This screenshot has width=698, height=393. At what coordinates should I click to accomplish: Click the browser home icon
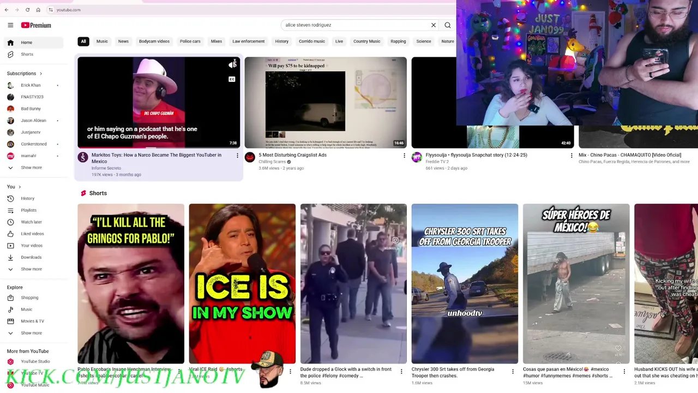click(x=38, y=10)
